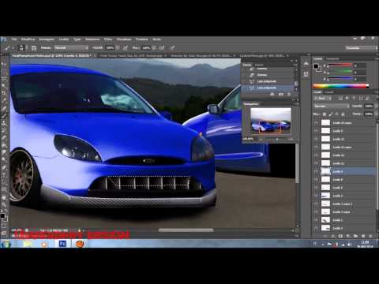Click the delete layer trash icon
The width and height of the screenshot is (379, 284).
pos(370,236)
